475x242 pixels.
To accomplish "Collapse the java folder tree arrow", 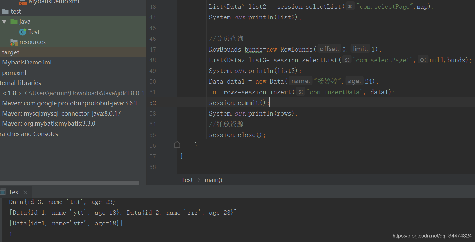I will 4,22.
